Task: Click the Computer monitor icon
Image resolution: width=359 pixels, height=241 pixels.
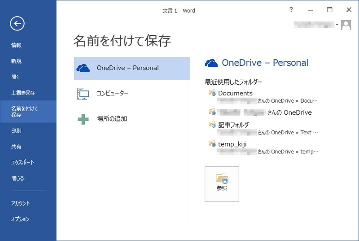Action: [x=83, y=94]
